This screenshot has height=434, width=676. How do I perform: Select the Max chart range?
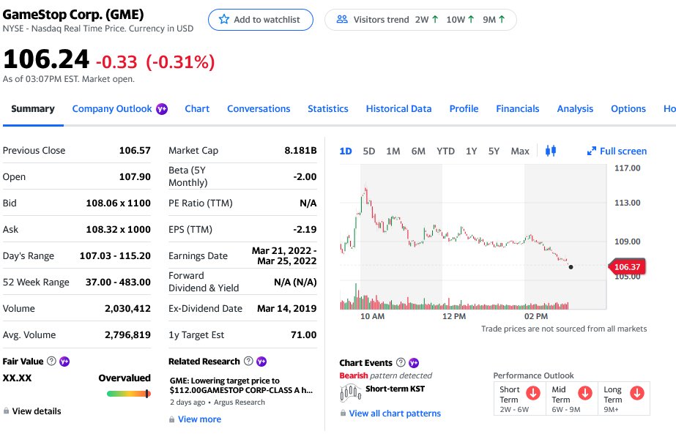pos(520,151)
